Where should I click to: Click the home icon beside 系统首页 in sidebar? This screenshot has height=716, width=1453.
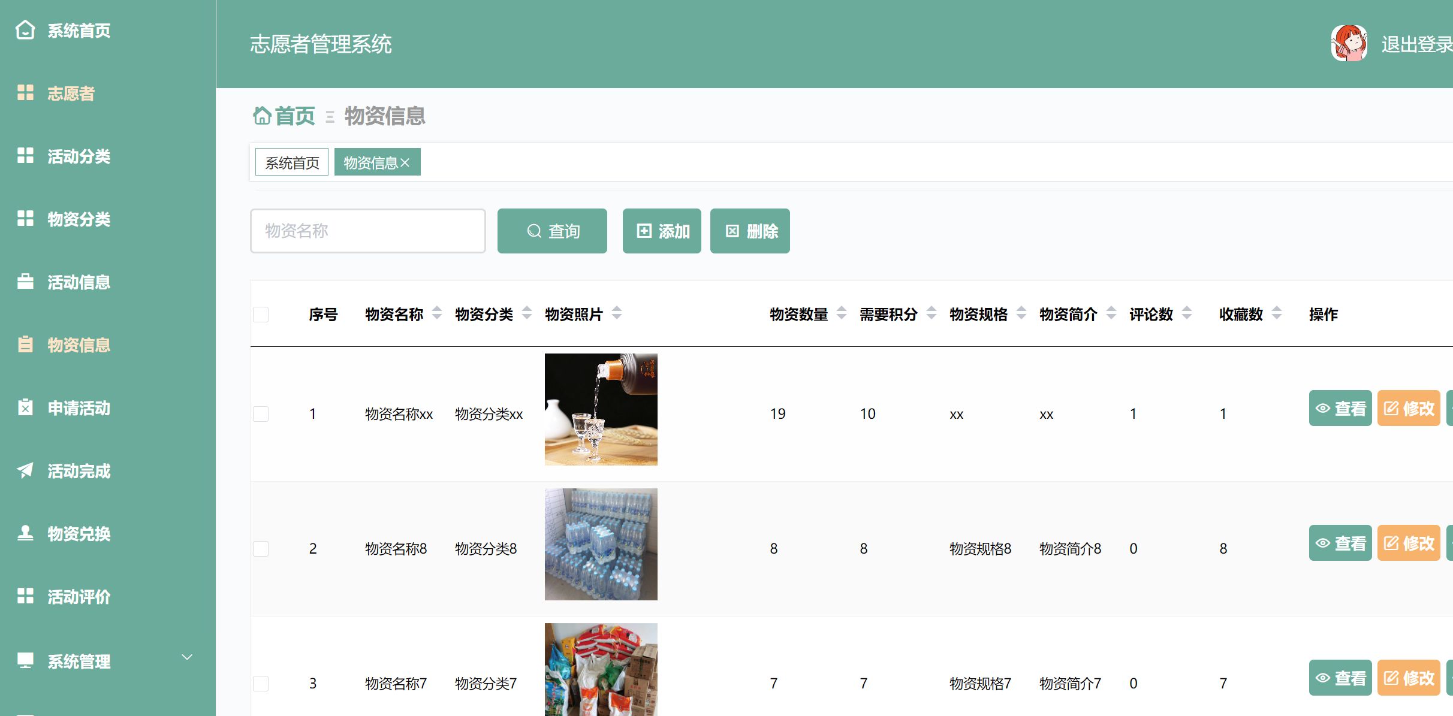[25, 30]
